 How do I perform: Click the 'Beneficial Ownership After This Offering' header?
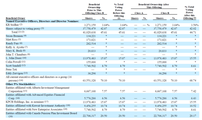click(154, 6)
